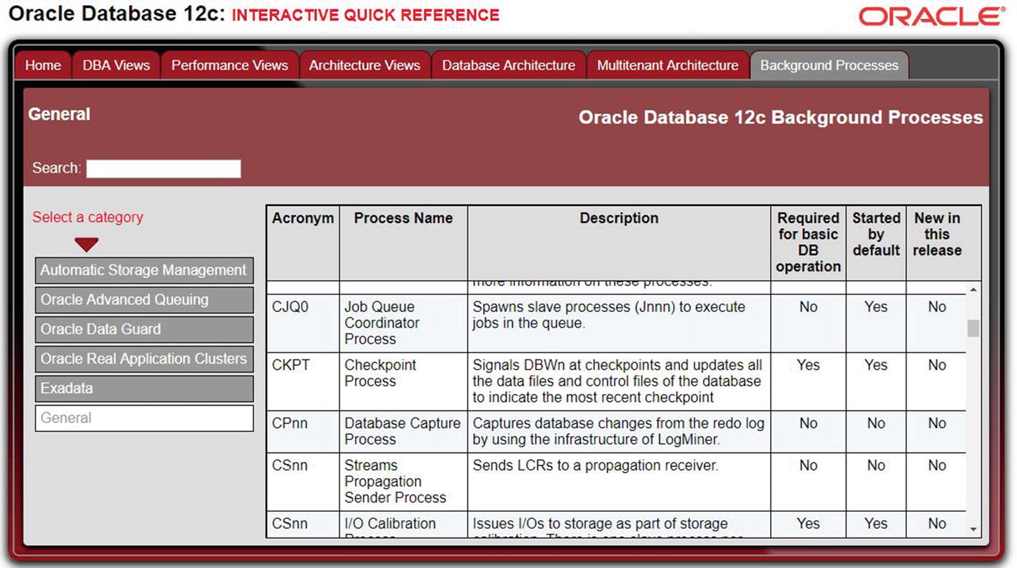Pick the Exadata category
Screen dimensions: 1017x568
point(144,388)
